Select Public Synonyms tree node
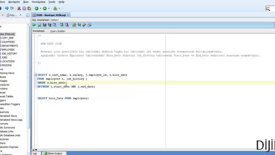275x155 pixels. [x=7, y=127]
